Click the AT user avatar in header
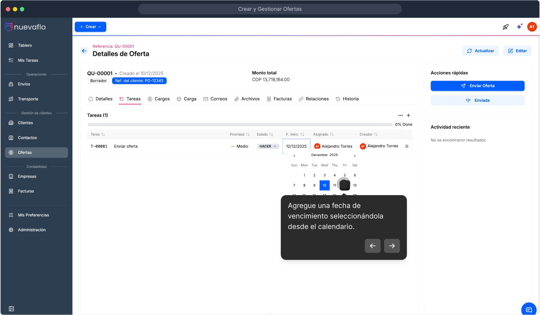The width and height of the screenshot is (540, 315). click(x=532, y=27)
